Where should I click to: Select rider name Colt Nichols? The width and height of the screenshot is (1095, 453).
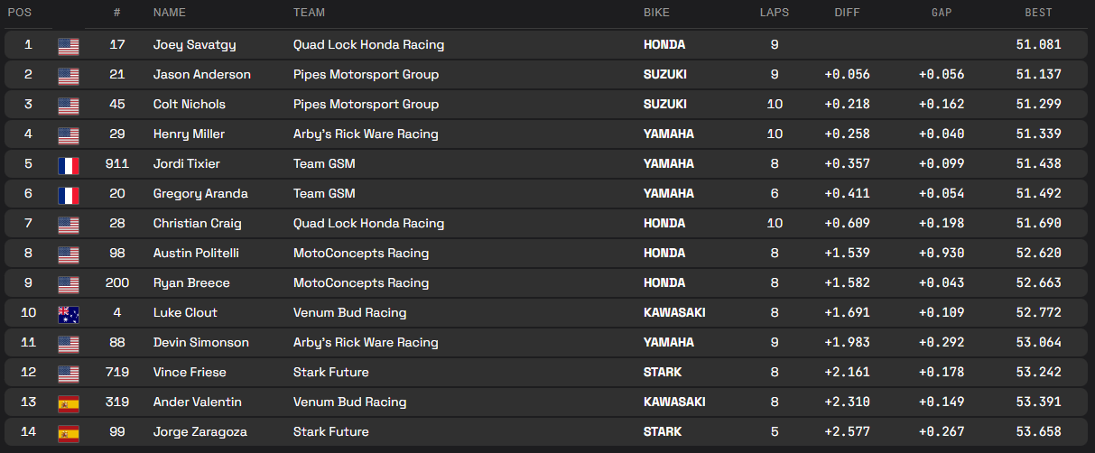[189, 104]
